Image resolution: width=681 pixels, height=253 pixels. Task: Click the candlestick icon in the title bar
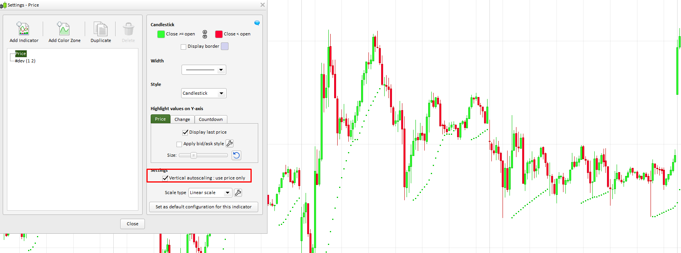pos(3,5)
